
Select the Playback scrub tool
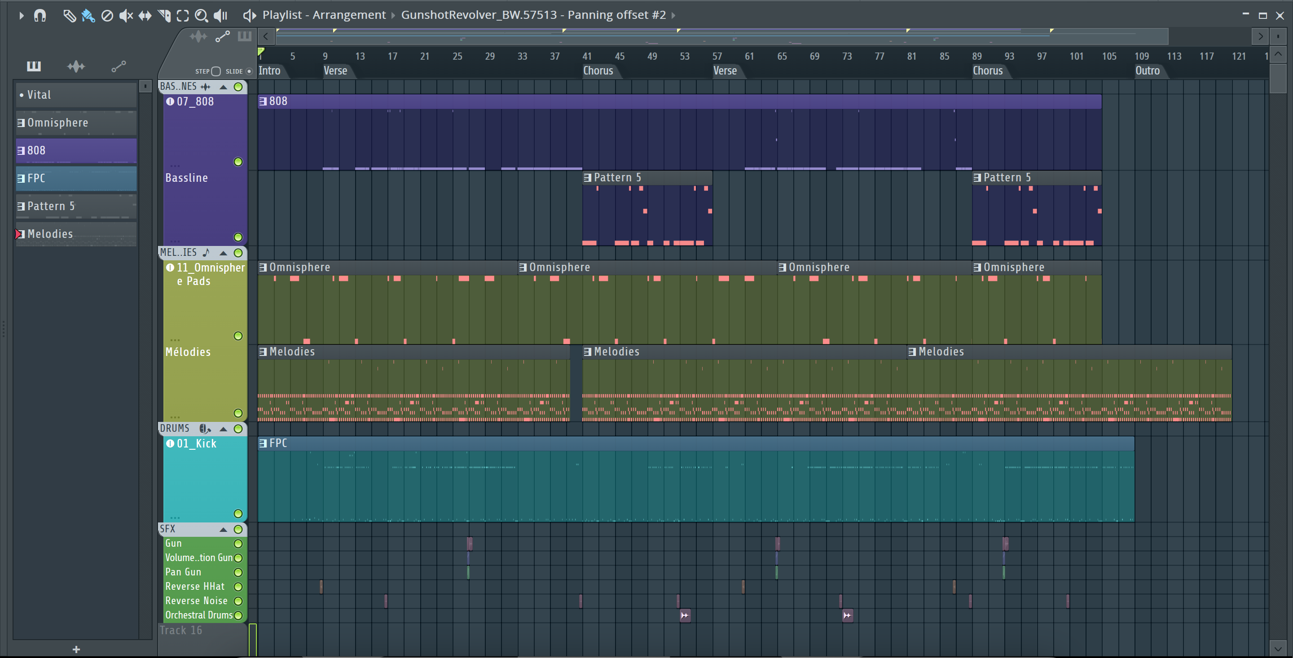(x=220, y=16)
